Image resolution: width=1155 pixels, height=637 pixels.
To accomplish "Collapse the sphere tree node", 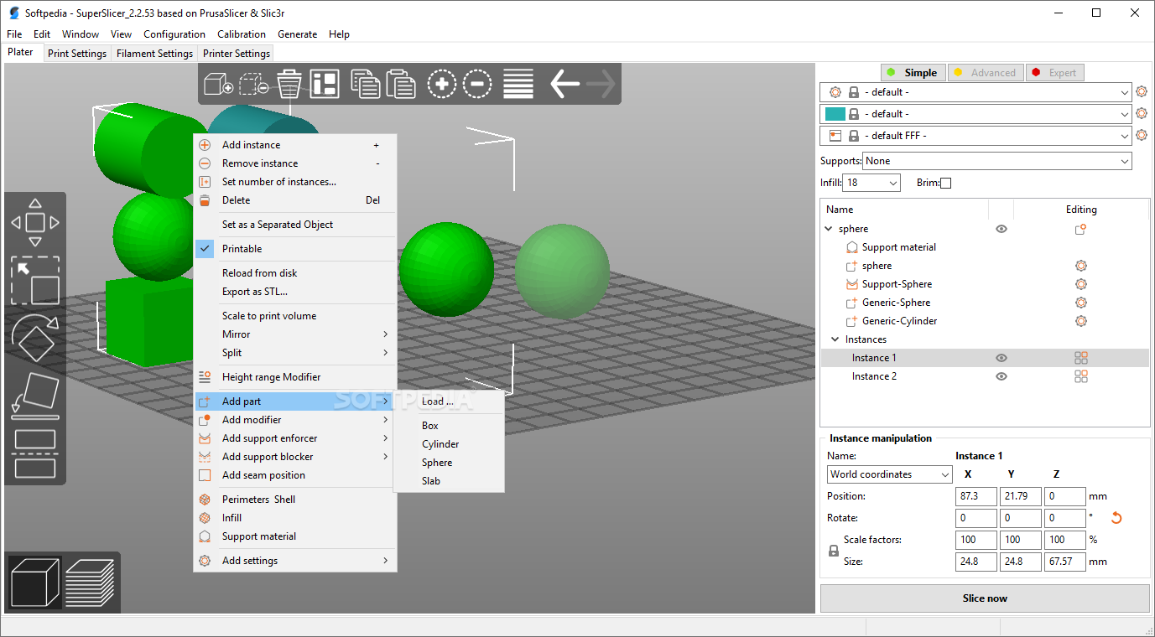I will point(829,229).
